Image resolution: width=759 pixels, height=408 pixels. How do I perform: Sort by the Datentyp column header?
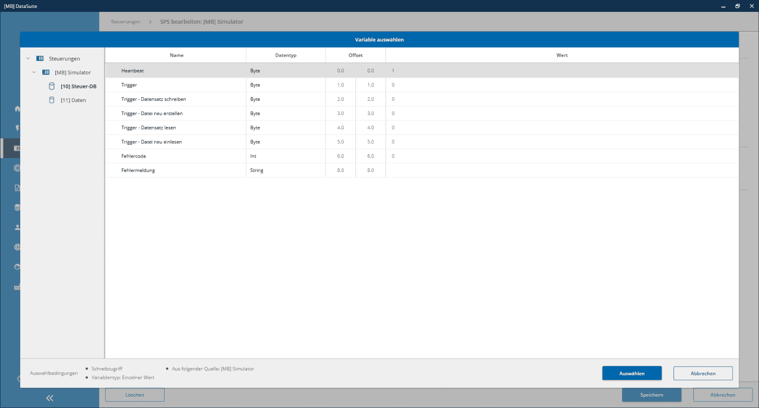coord(286,55)
